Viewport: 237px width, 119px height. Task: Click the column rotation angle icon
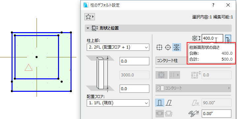[194, 113]
